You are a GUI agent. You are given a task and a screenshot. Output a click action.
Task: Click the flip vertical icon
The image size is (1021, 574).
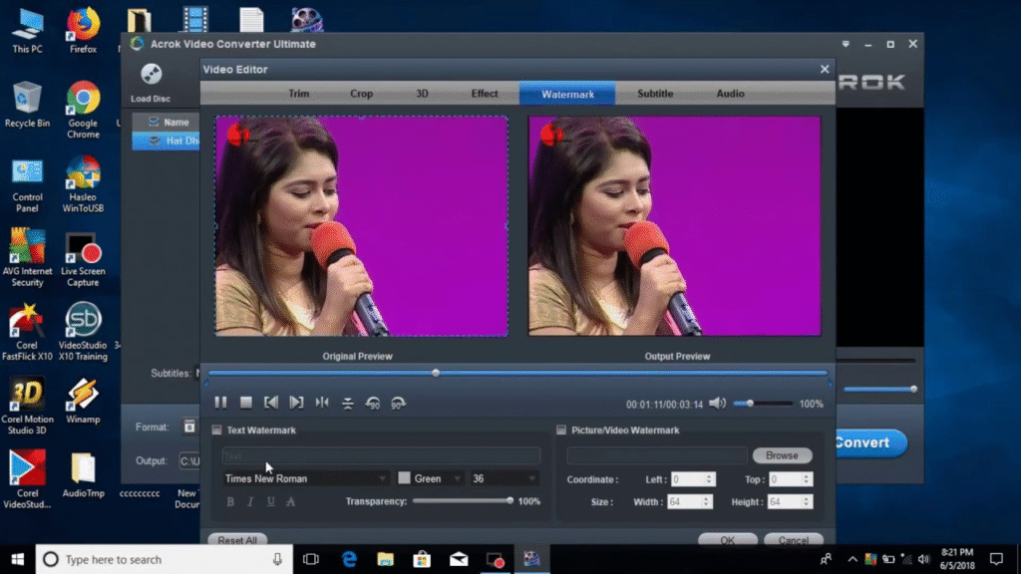click(x=347, y=403)
